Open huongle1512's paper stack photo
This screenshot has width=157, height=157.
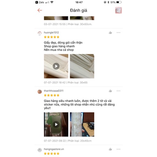82,66
